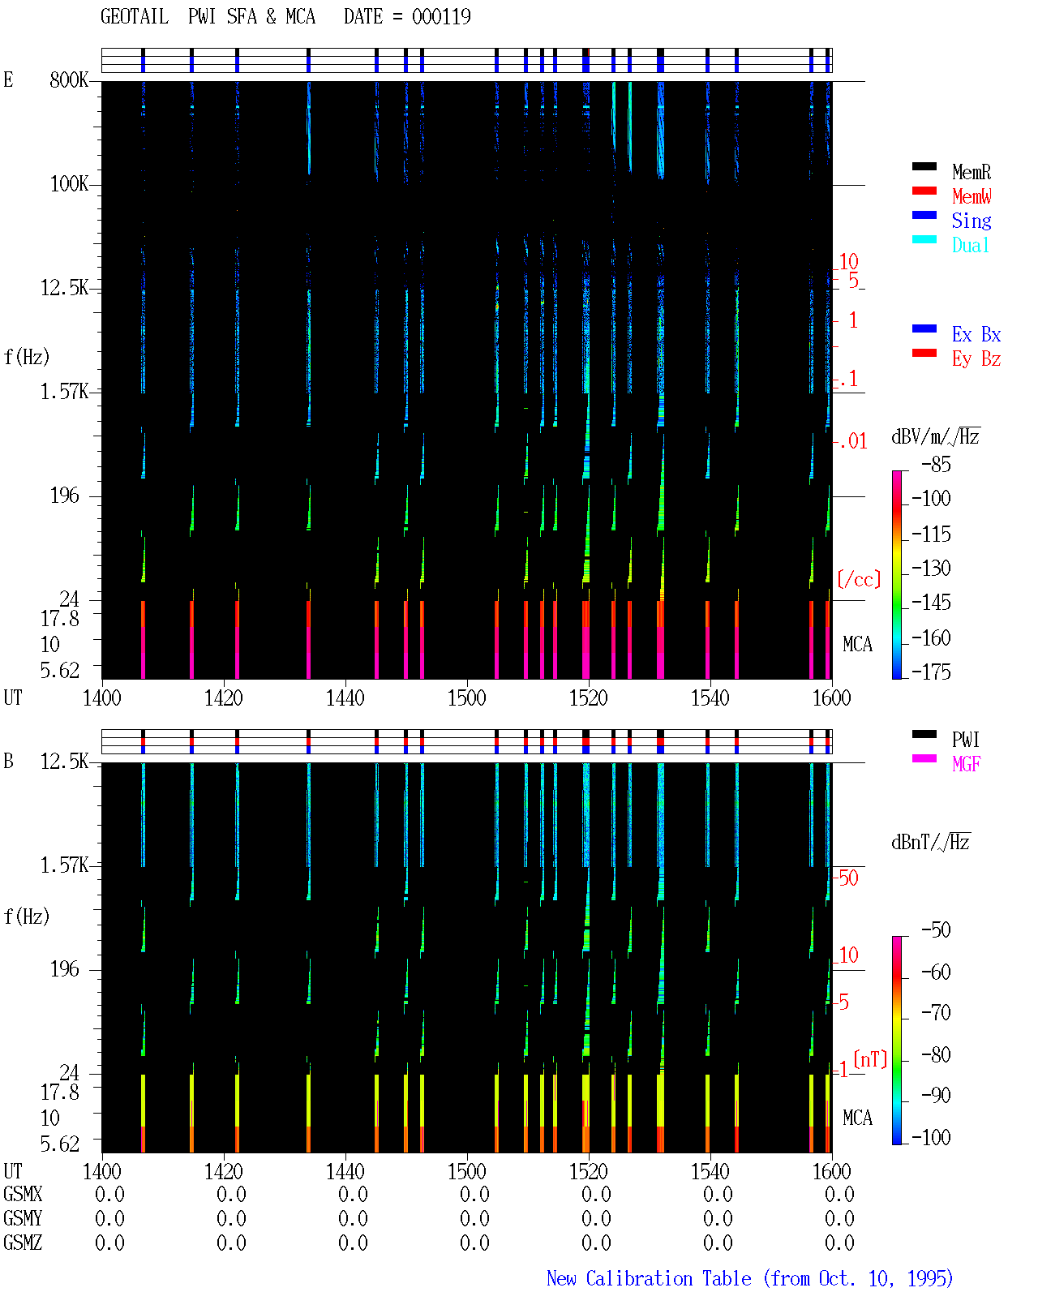Click the -50 value on B color scale
This screenshot has width=1038, height=1292.
pyautogui.click(x=937, y=929)
